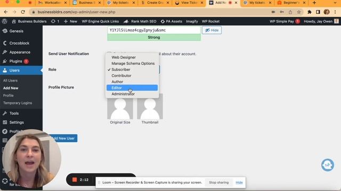This screenshot has height=191, width=341.
Task: Open Imagify in admin bar
Action: tap(192, 21)
